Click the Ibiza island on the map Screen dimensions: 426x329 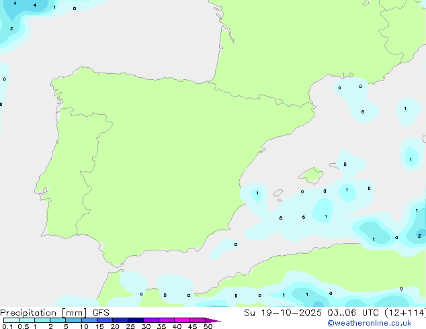coord(278,193)
